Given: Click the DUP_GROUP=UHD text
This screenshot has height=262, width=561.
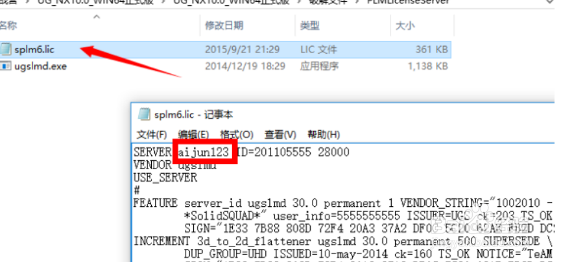Looking at the screenshot, I should point(226,254).
